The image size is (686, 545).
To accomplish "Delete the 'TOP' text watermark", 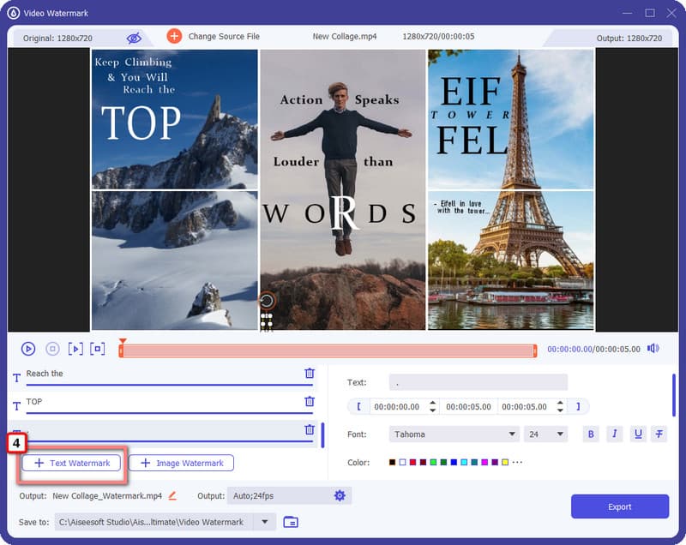I will (310, 401).
